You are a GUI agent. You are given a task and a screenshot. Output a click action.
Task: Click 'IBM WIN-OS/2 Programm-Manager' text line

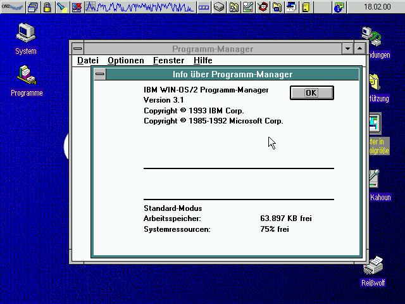click(206, 90)
